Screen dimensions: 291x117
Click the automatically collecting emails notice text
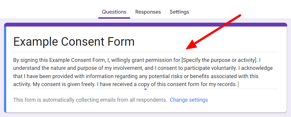tap(90, 100)
